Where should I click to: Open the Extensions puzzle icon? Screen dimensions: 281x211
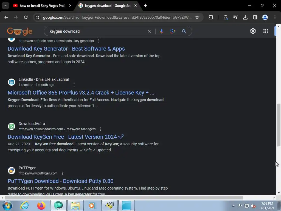point(211,17)
